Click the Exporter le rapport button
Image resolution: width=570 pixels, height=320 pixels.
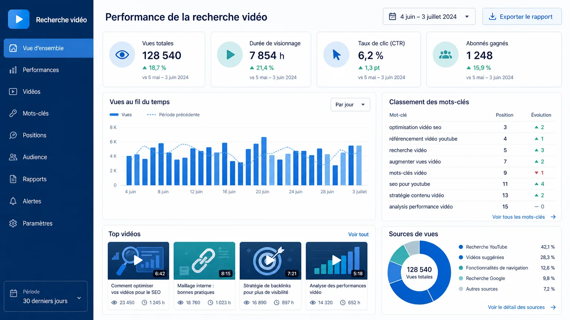point(522,17)
